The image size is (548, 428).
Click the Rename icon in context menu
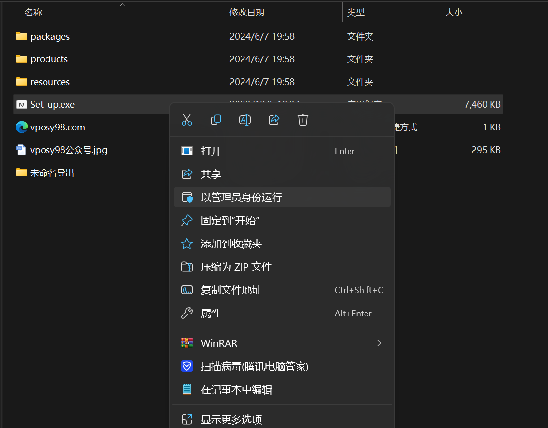pos(245,120)
